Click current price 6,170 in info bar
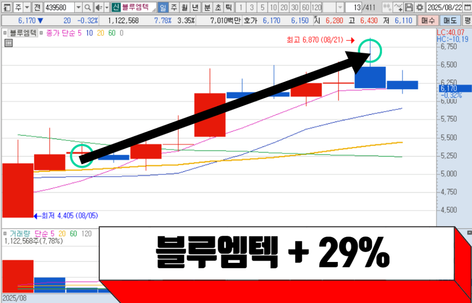Screen dimensions: 472x303 click(27, 21)
